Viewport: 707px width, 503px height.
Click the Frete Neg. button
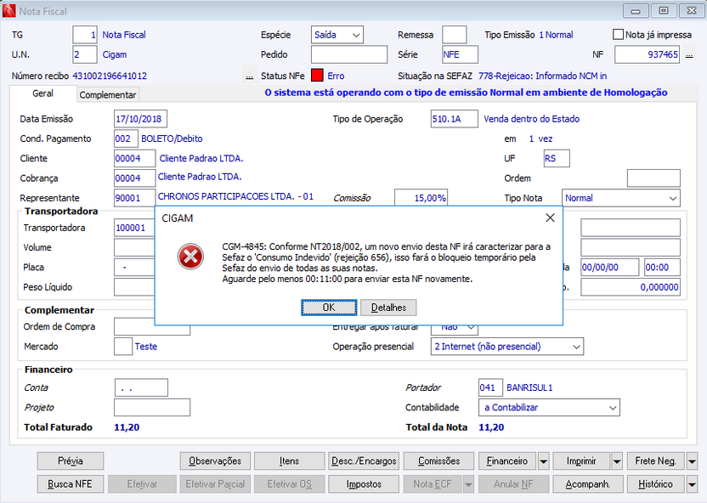click(x=656, y=461)
